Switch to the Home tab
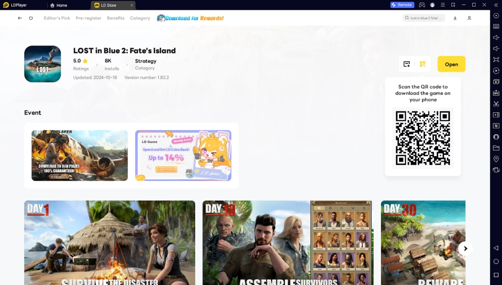Viewport: 502px width, 285px height. (59, 5)
